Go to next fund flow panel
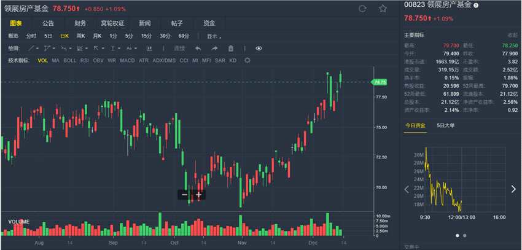This screenshot has width=522, height=250. [x=513, y=189]
